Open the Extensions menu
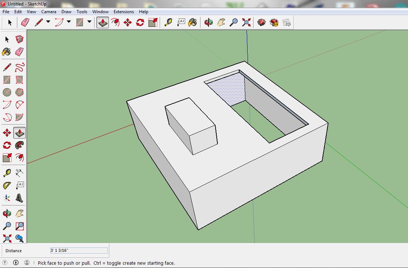The image size is (408, 268). tap(124, 12)
